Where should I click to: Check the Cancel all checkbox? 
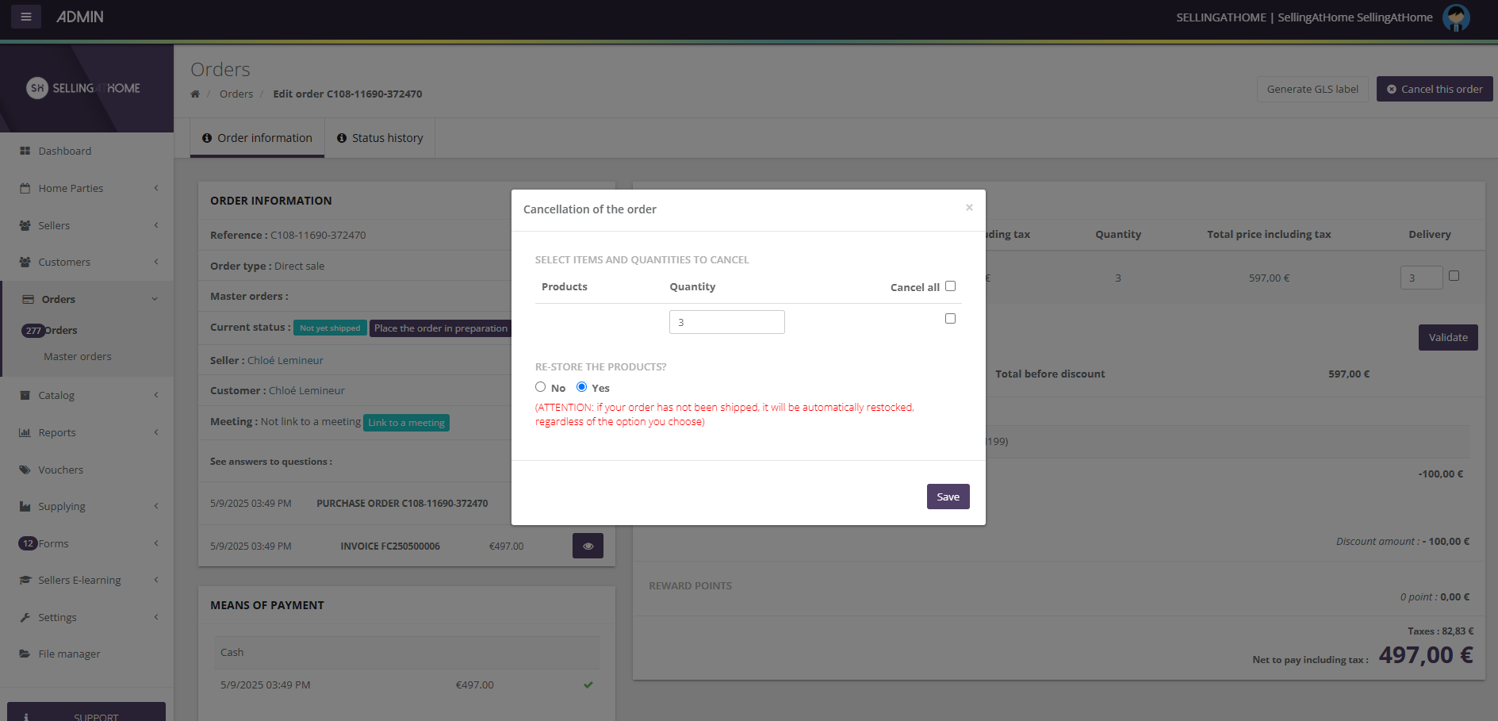[950, 286]
